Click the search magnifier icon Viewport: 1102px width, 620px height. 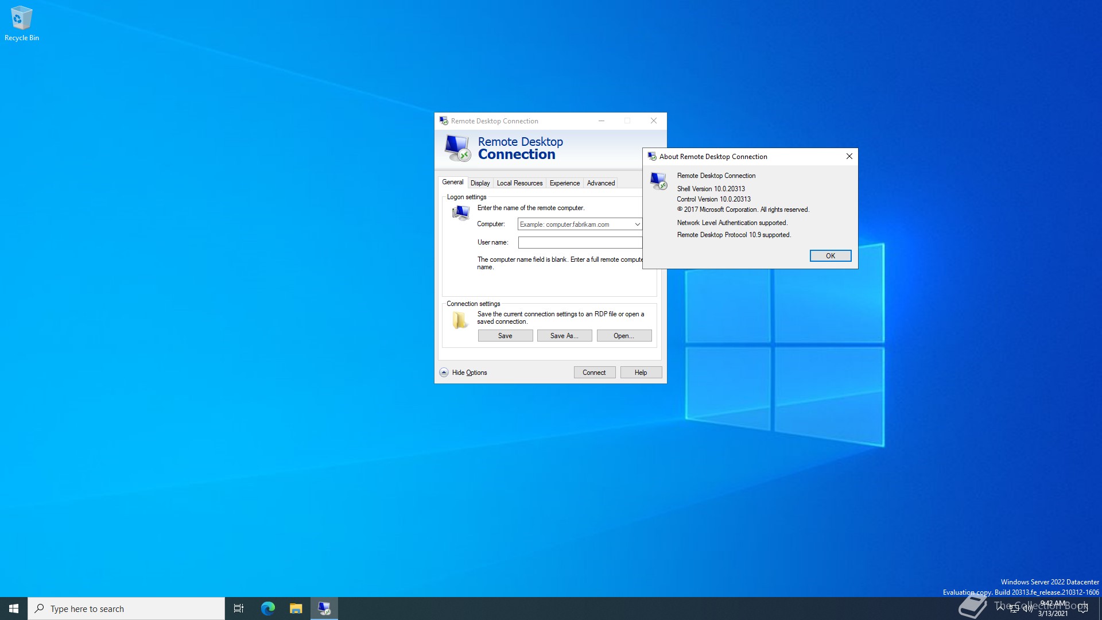[40, 609]
